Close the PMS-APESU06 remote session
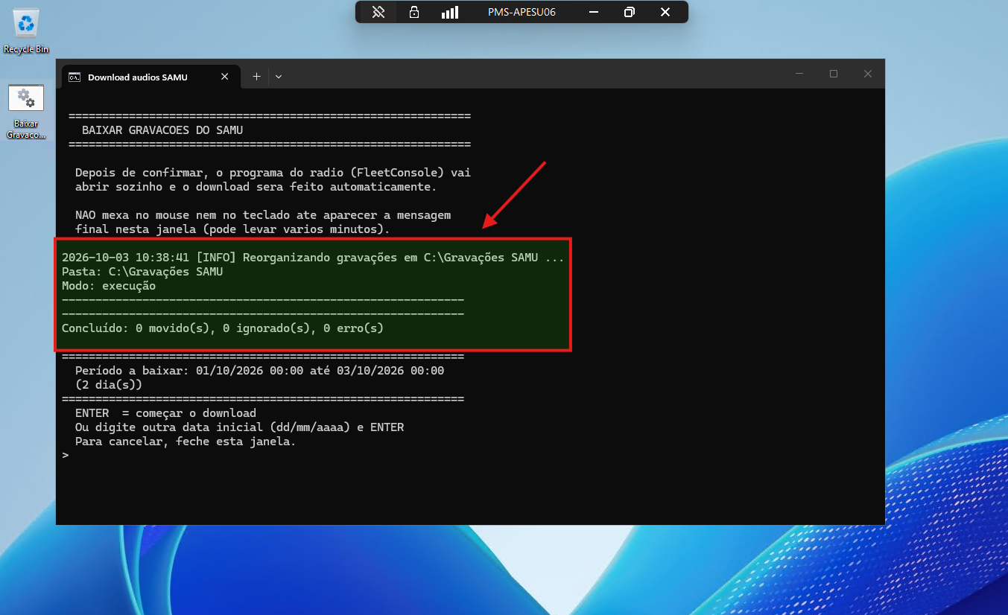The width and height of the screenshot is (1008, 615). coord(665,12)
